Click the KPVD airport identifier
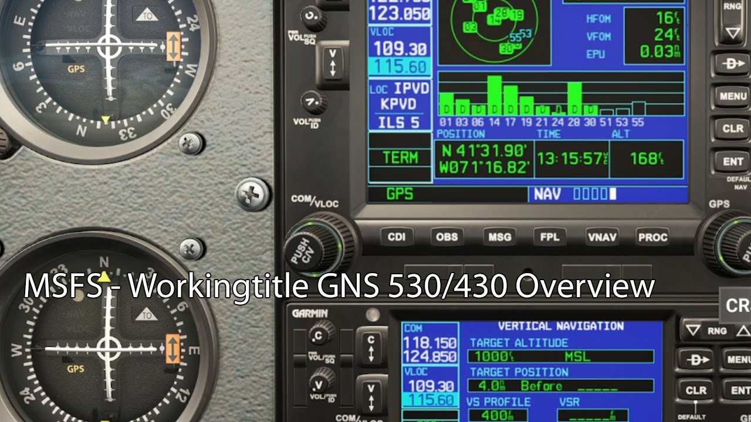The width and height of the screenshot is (751, 422). tap(398, 104)
